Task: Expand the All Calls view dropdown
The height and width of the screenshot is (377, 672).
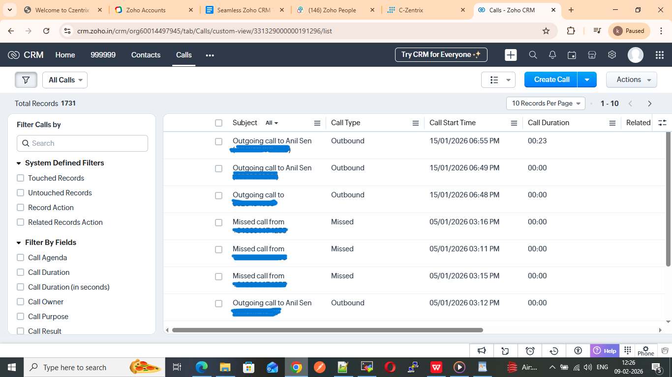Action: [65, 80]
